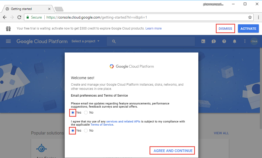Click AGREE AND CONTINUE
The width and height of the screenshot is (262, 158).
pos(173,151)
